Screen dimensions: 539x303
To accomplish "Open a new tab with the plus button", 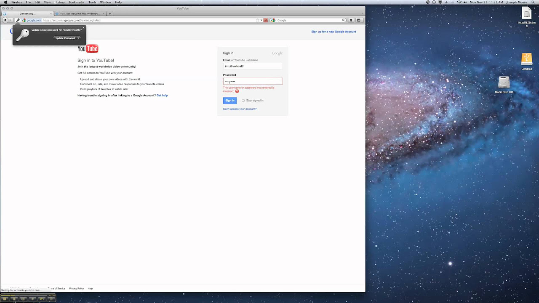I will click(110, 13).
